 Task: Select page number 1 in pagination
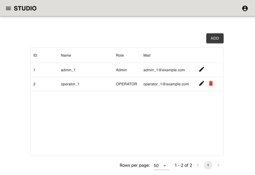coord(208,165)
